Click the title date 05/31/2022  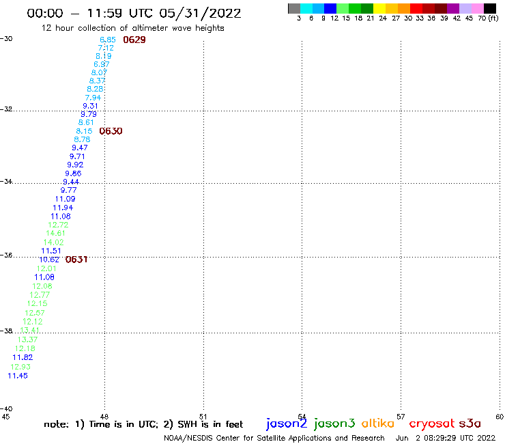[x=201, y=13]
